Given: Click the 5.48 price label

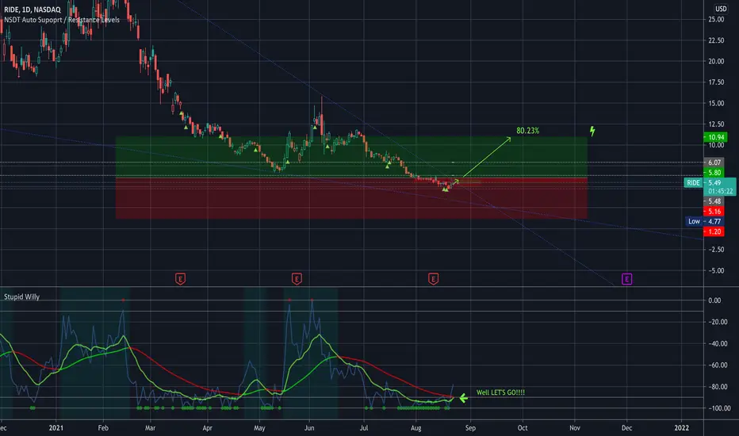Looking at the screenshot, I should pos(714,201).
